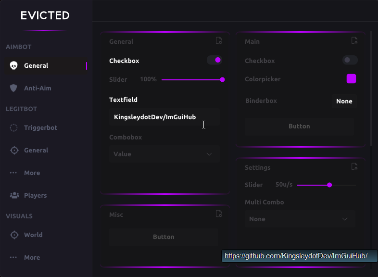This screenshot has width=378, height=277.
Task: Open the Binderbox None key selector
Action: 344,101
